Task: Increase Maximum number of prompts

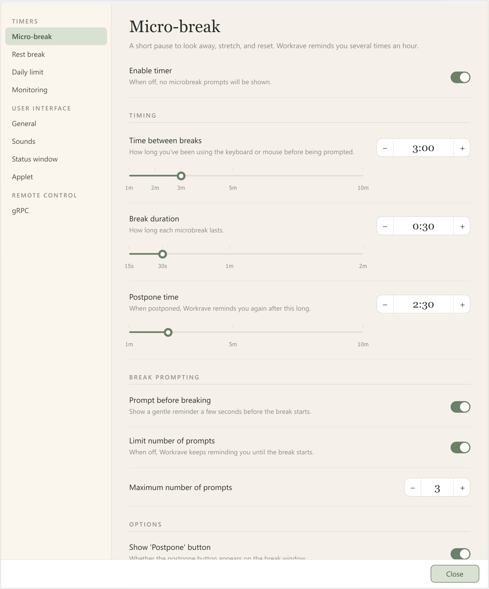Action: pyautogui.click(x=462, y=488)
